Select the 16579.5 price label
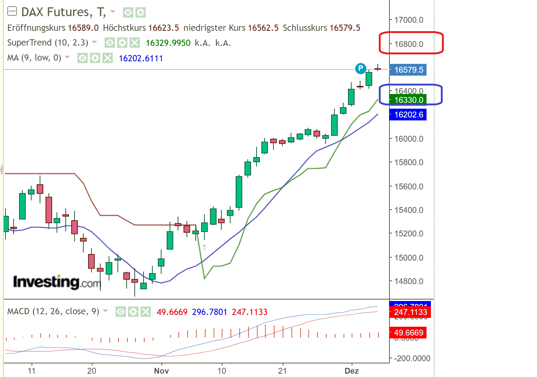 pos(408,70)
